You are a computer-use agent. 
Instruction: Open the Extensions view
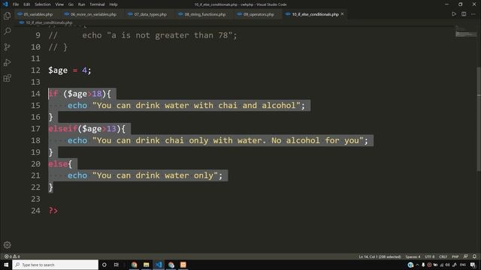[7, 78]
